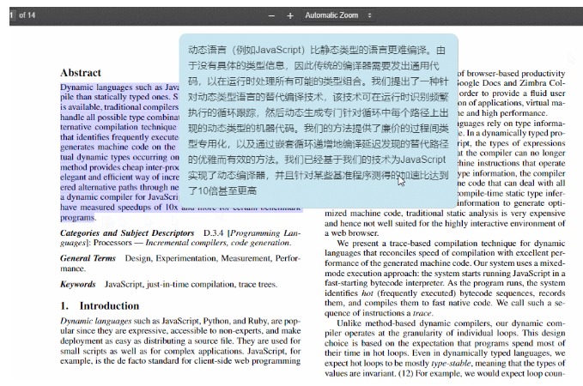Click the '(12)' citation reference

[x=405, y=373]
